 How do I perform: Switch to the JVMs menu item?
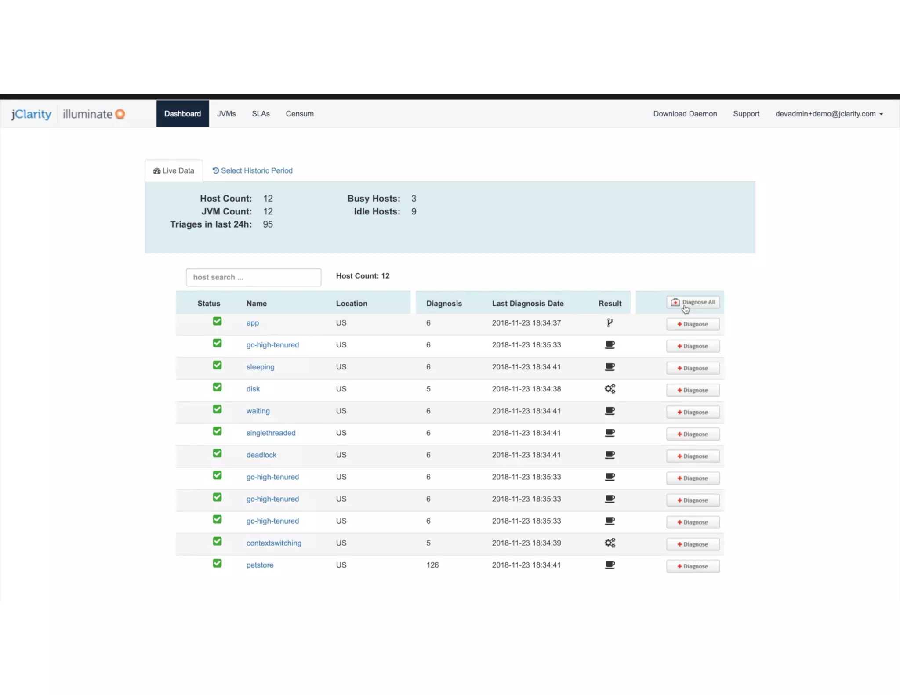(x=226, y=114)
